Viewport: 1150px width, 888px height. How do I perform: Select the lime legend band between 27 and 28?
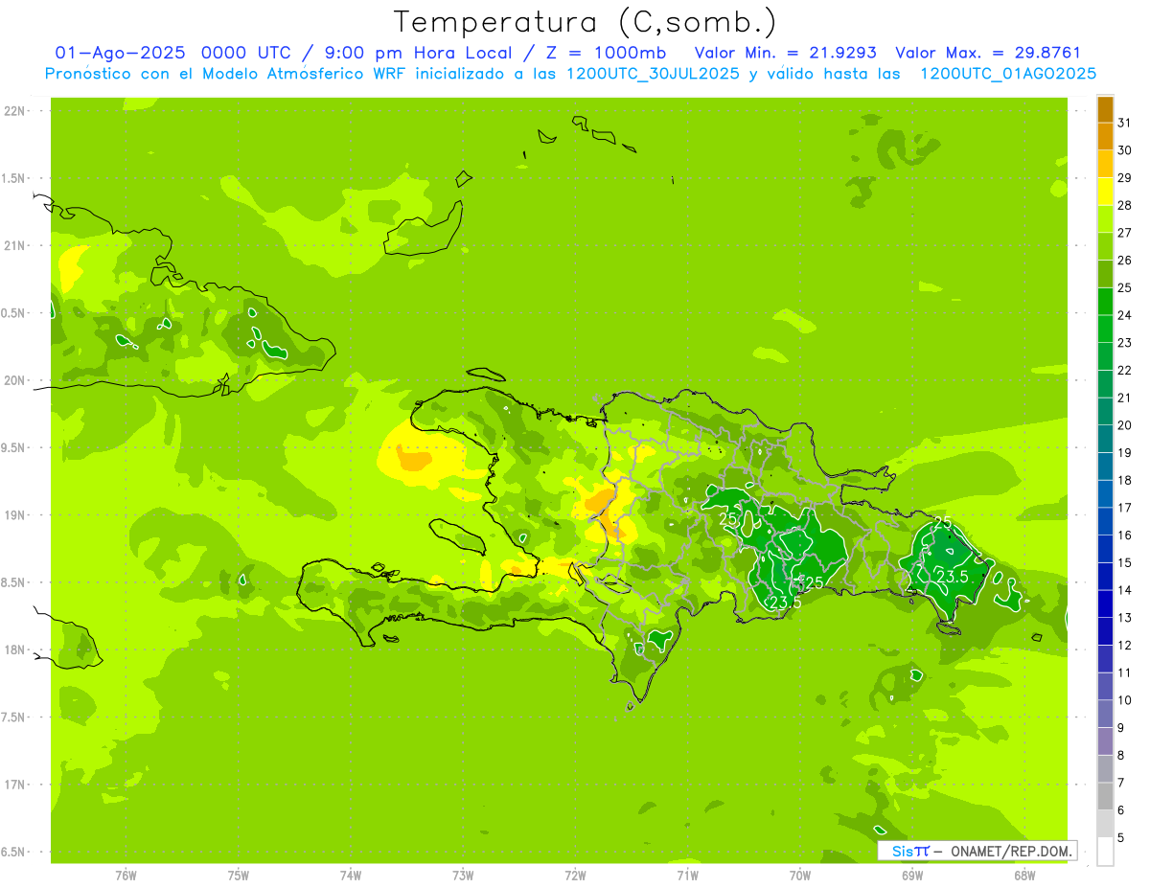[1105, 219]
